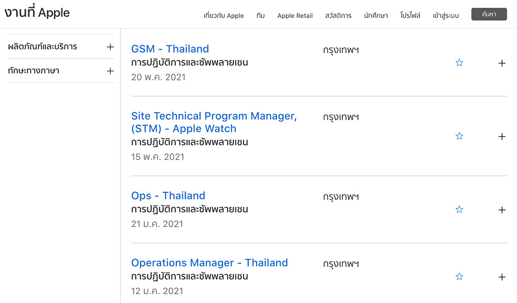Expand Site Technical Program Manager job row
This screenshot has height=303, width=517.
click(x=501, y=137)
